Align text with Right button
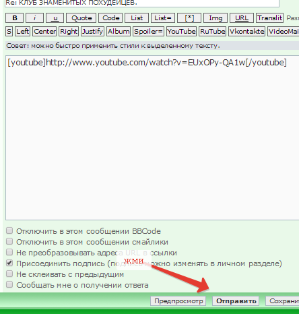 pos(69,31)
